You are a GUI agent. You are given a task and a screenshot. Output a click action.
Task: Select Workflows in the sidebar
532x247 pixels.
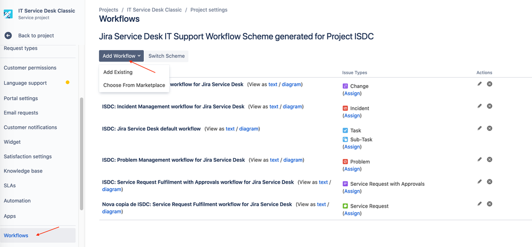(38, 235)
